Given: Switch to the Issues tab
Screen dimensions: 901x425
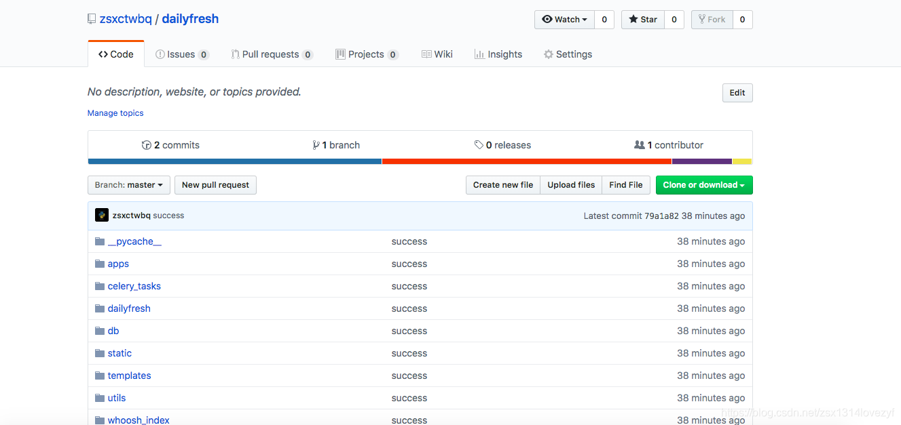Looking at the screenshot, I should point(182,54).
